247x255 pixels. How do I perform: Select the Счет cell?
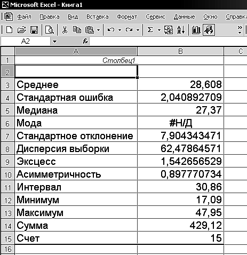click(x=76, y=238)
